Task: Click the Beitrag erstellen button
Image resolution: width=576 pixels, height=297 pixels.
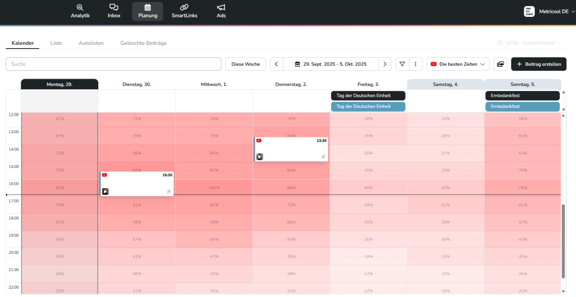Action: click(x=538, y=64)
